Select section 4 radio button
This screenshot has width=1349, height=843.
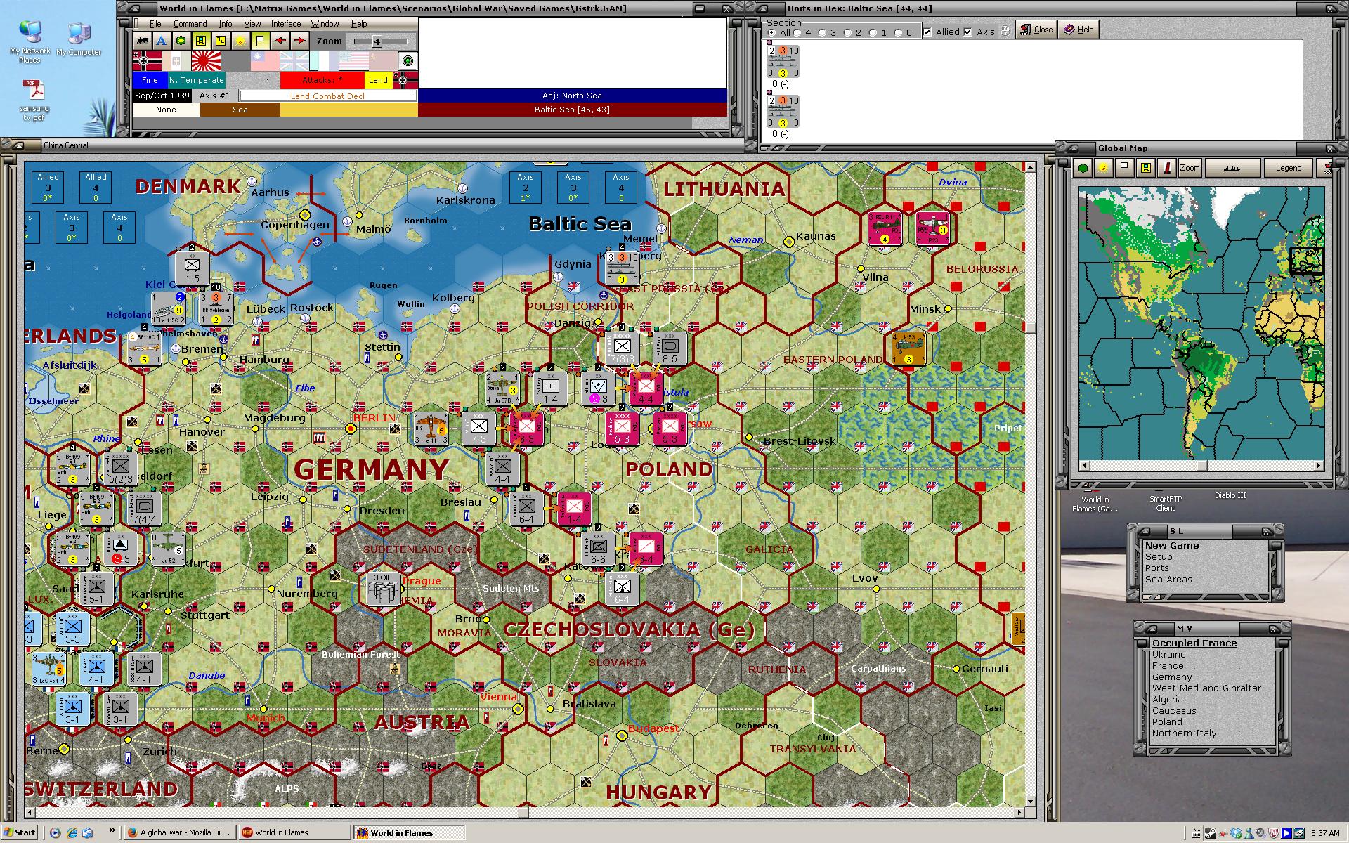pos(797,32)
